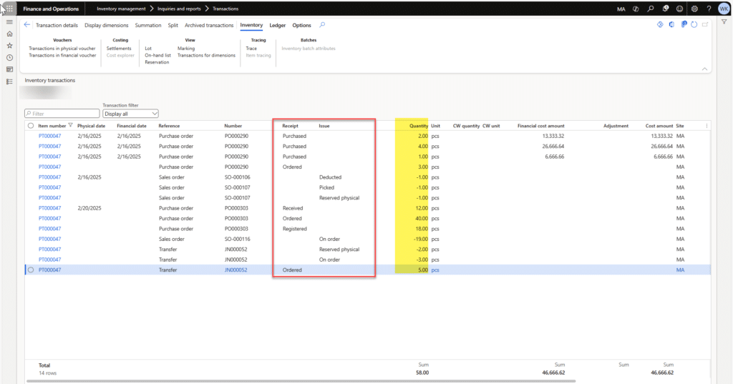Sort by Physical date column header

91,126
